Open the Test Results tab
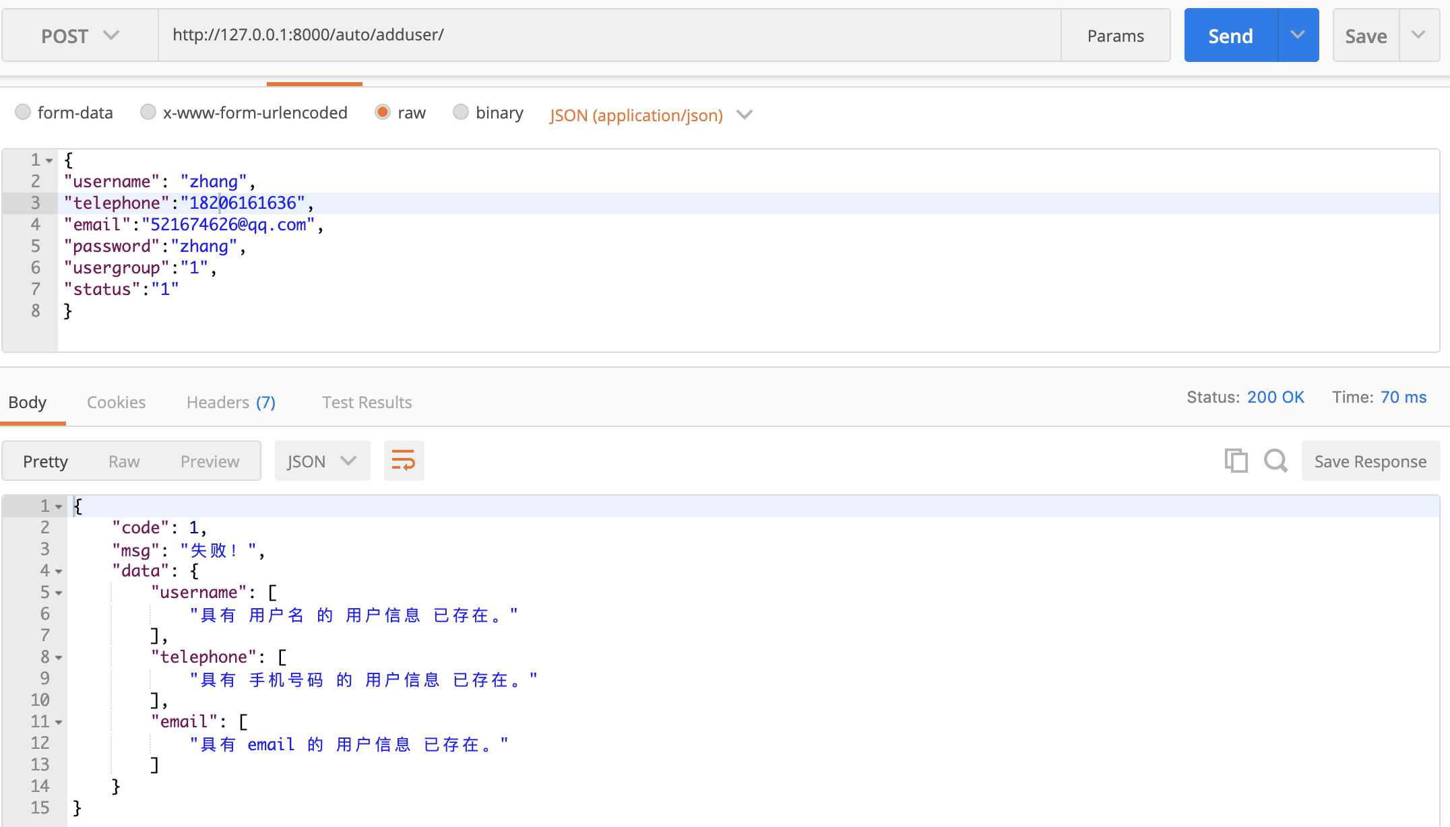 (x=367, y=402)
